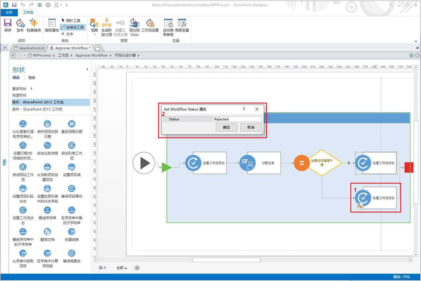Screen dimensions: 421x281
Task: Click the Publish (发布) ribbon icon
Action: click(x=20, y=25)
